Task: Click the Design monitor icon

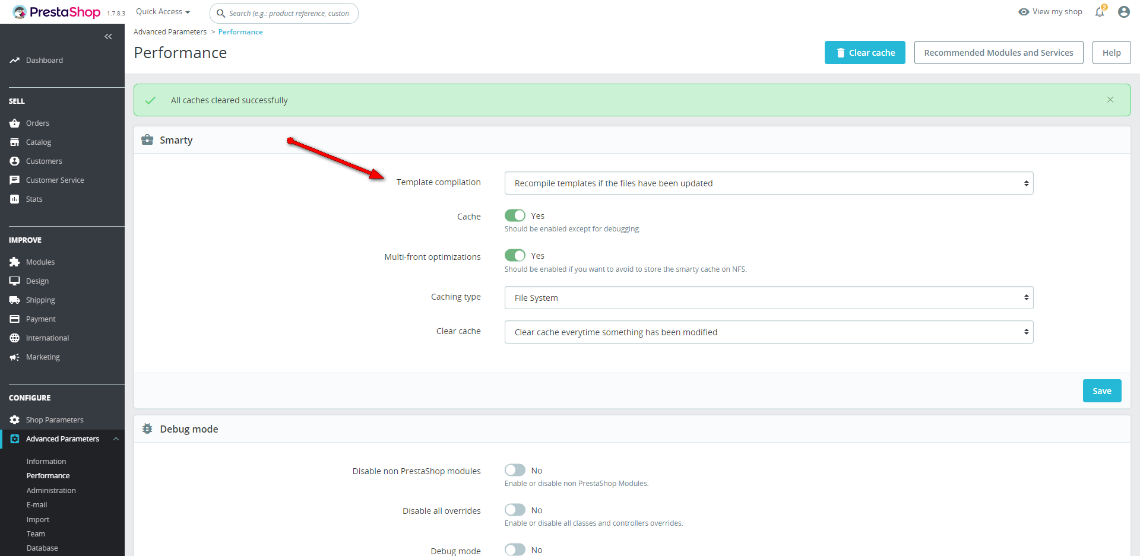Action: pyautogui.click(x=15, y=281)
